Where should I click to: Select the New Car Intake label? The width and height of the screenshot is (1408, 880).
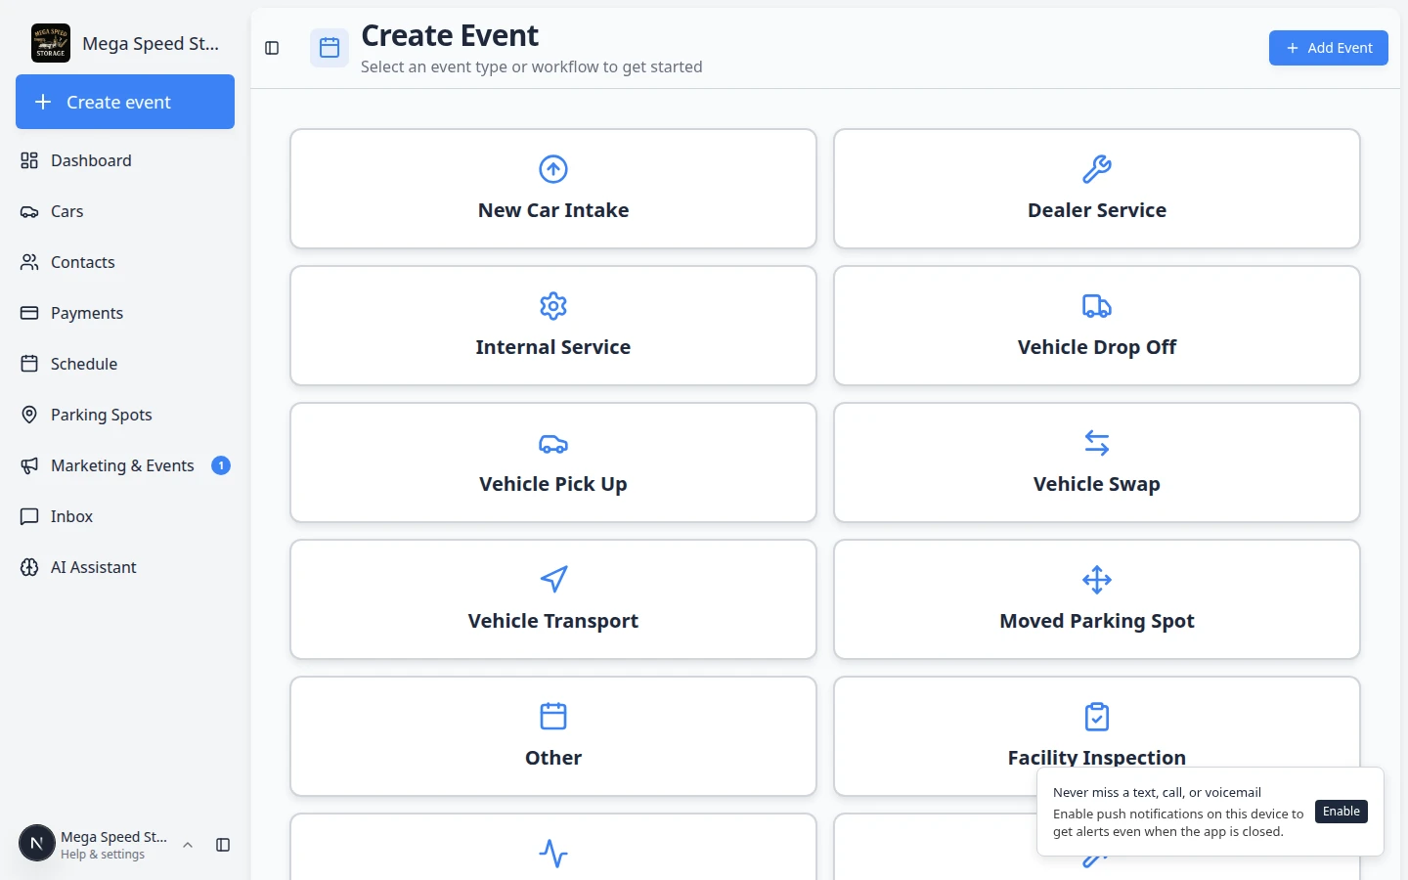(x=553, y=210)
